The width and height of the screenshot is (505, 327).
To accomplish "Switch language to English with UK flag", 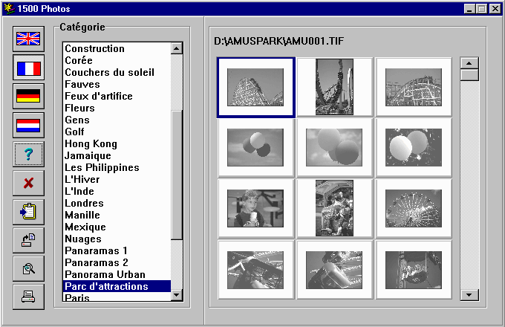I will tap(29, 40).
